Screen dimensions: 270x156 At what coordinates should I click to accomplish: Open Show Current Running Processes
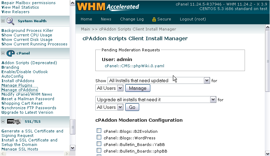click(34, 44)
